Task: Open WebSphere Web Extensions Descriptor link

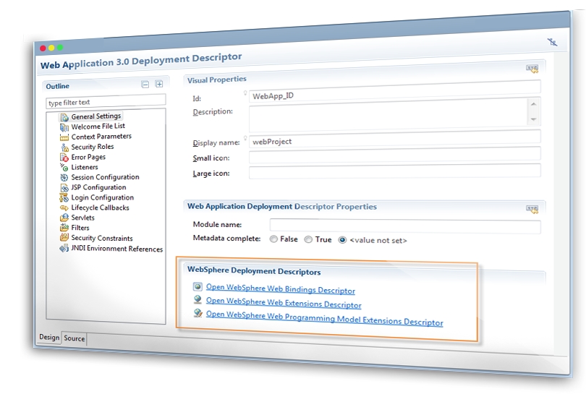Action: tap(284, 303)
